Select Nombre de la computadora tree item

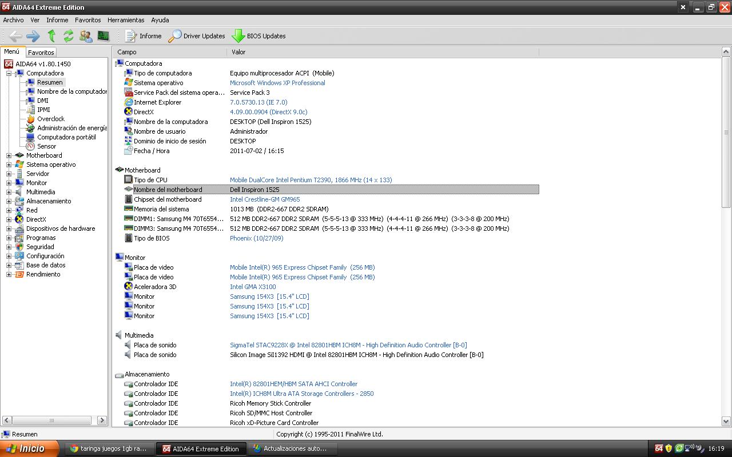pos(72,91)
